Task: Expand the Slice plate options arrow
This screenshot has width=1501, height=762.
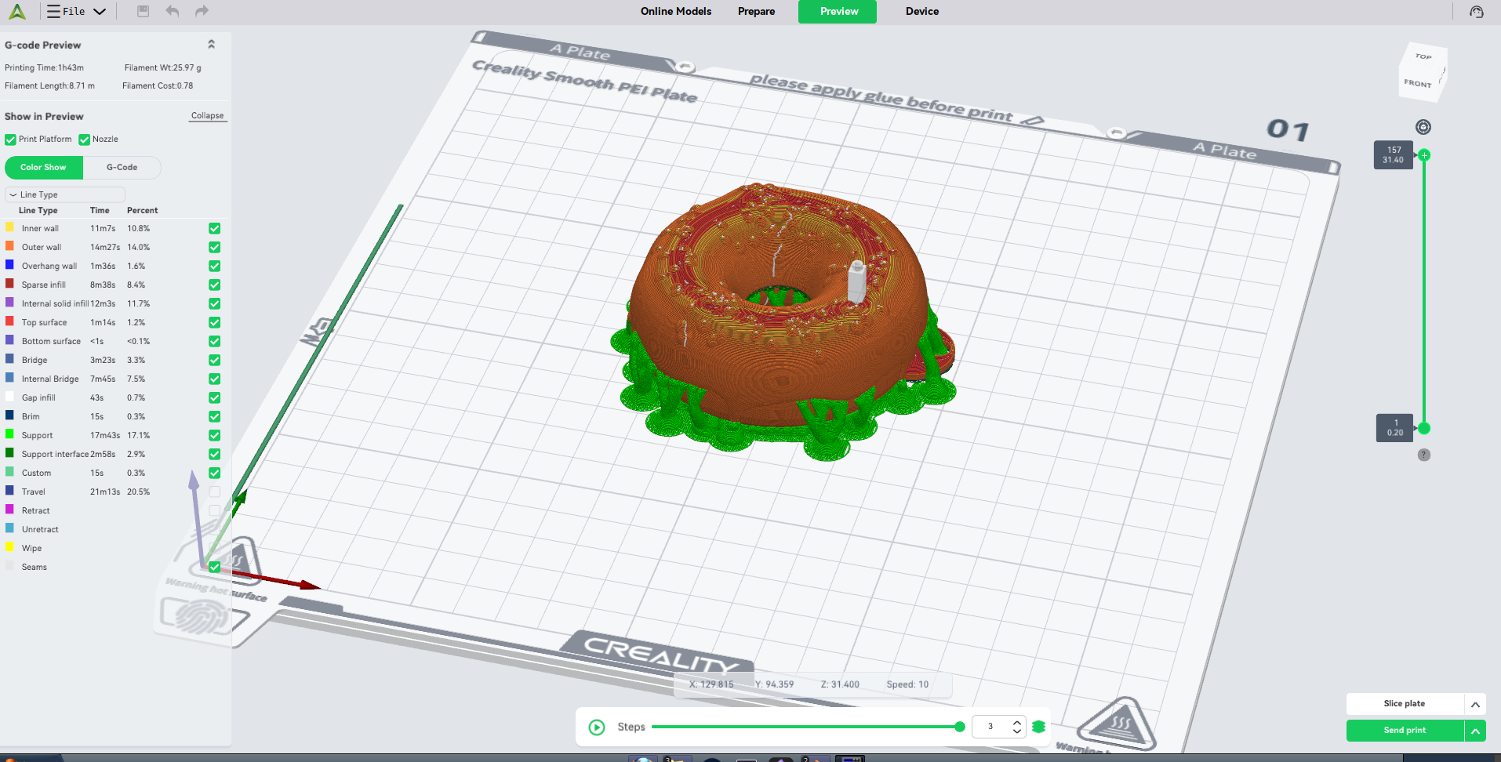Action: 1475,704
